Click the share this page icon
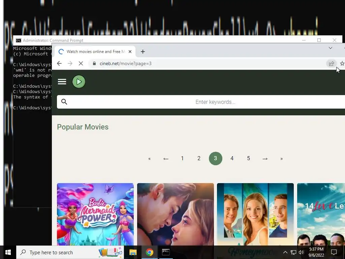Viewport: 345px width, 259px height. [x=332, y=64]
